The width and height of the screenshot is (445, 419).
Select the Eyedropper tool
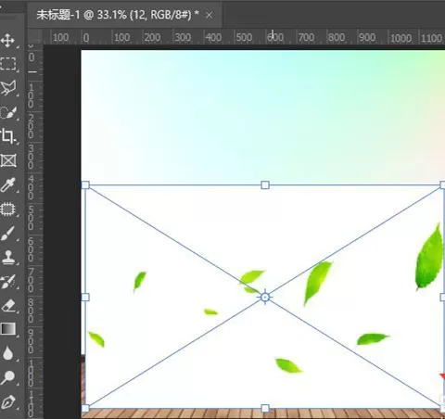click(7, 184)
